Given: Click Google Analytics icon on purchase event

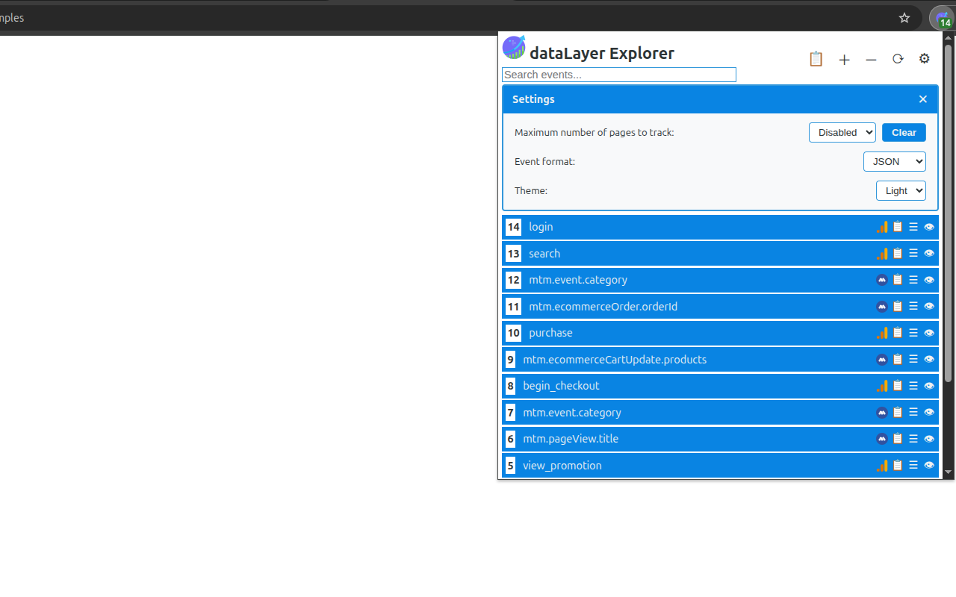Looking at the screenshot, I should (882, 333).
